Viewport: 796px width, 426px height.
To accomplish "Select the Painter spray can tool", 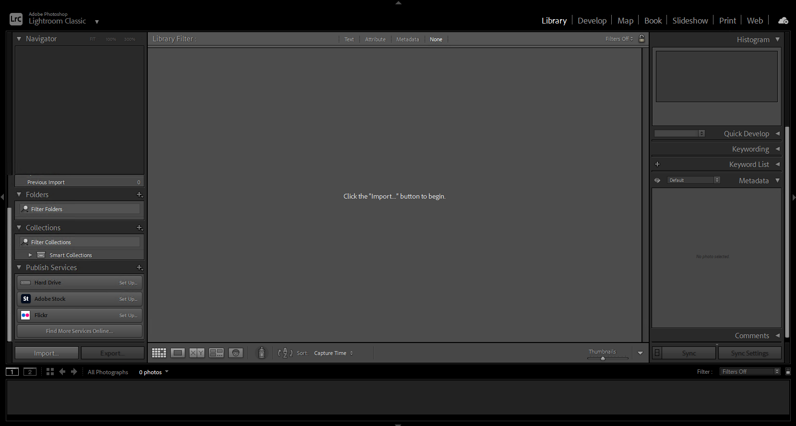I will pyautogui.click(x=261, y=353).
